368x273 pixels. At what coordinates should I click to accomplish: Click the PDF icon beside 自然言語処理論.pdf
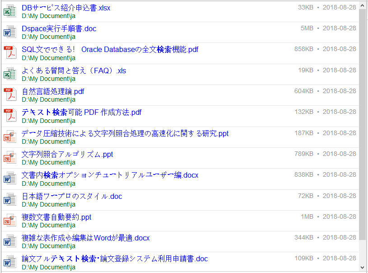[x=9, y=95]
